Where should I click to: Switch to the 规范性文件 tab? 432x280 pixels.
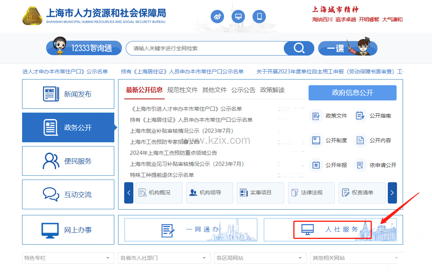(x=182, y=90)
